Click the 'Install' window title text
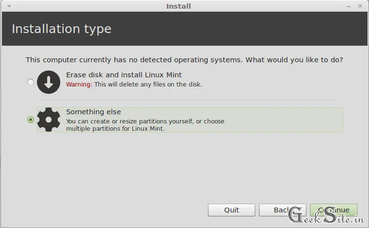This screenshot has width=369, height=228. click(178, 6)
